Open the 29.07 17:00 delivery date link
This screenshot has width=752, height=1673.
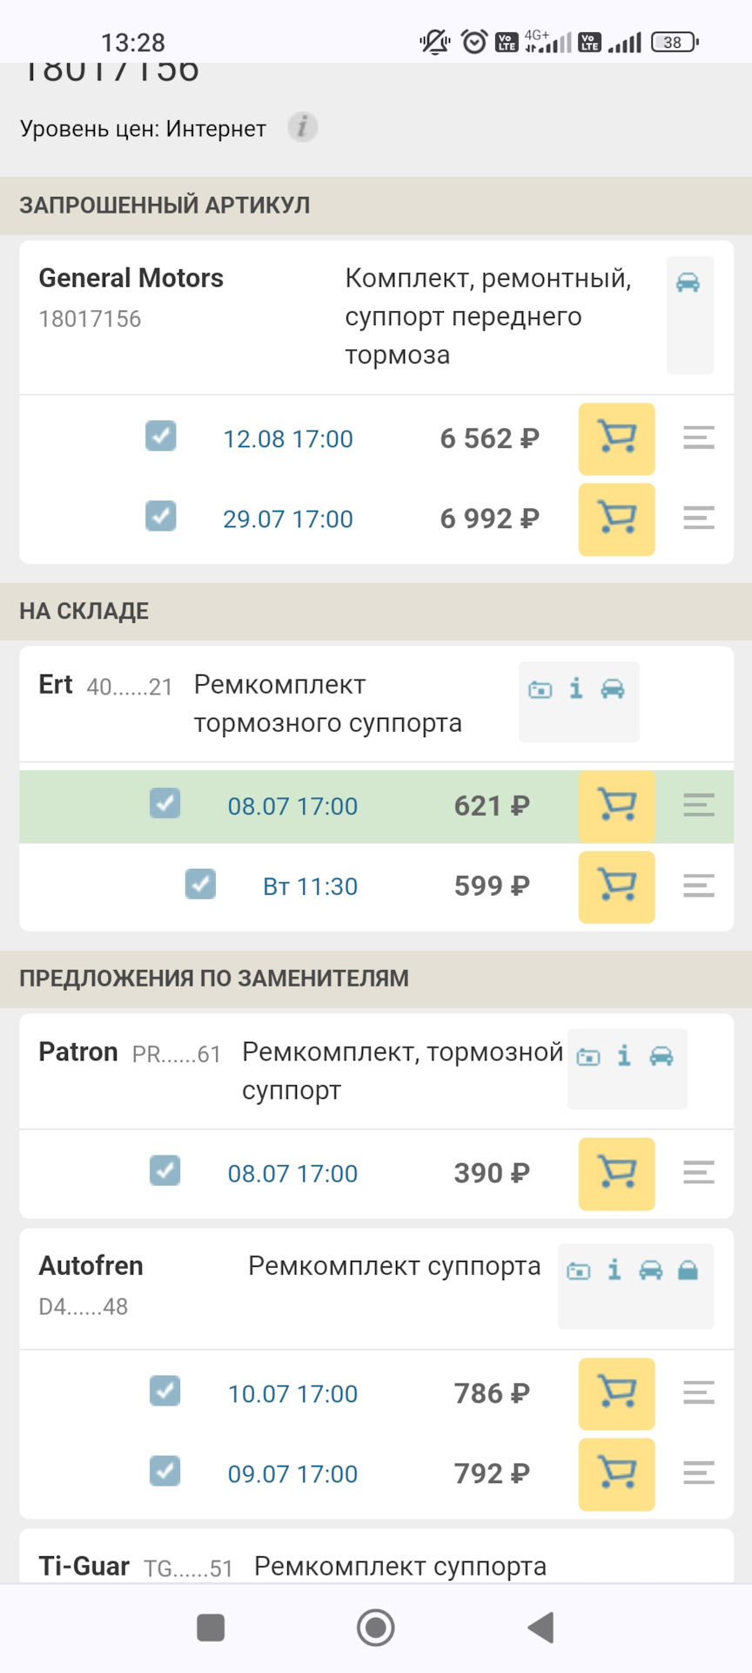288,518
